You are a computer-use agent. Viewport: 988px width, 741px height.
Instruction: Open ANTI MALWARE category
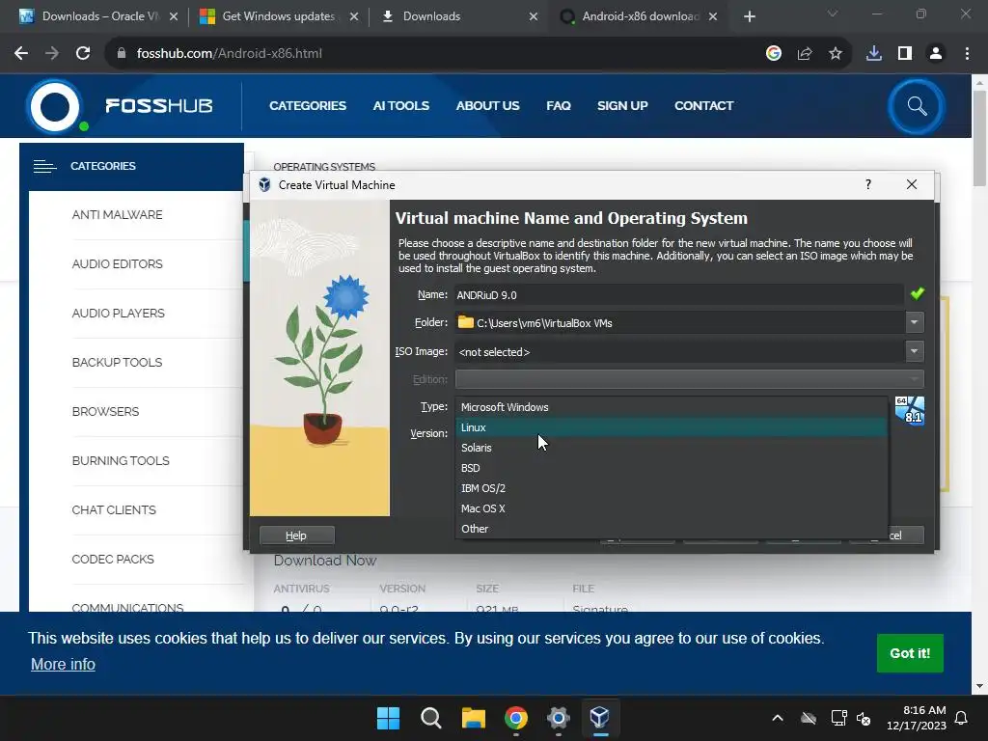[x=117, y=215]
